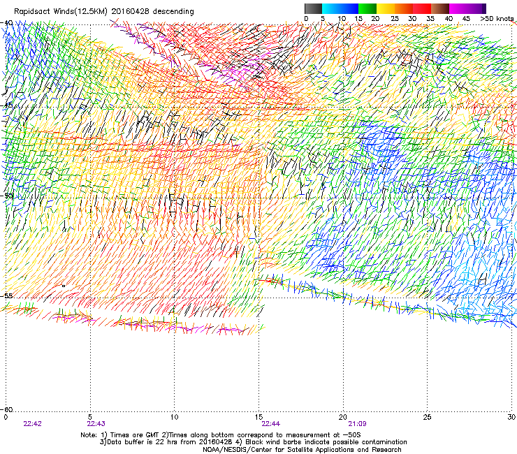This screenshot has width=517, height=454.
Task: Click the '22:44' time label
Action: click(x=270, y=424)
